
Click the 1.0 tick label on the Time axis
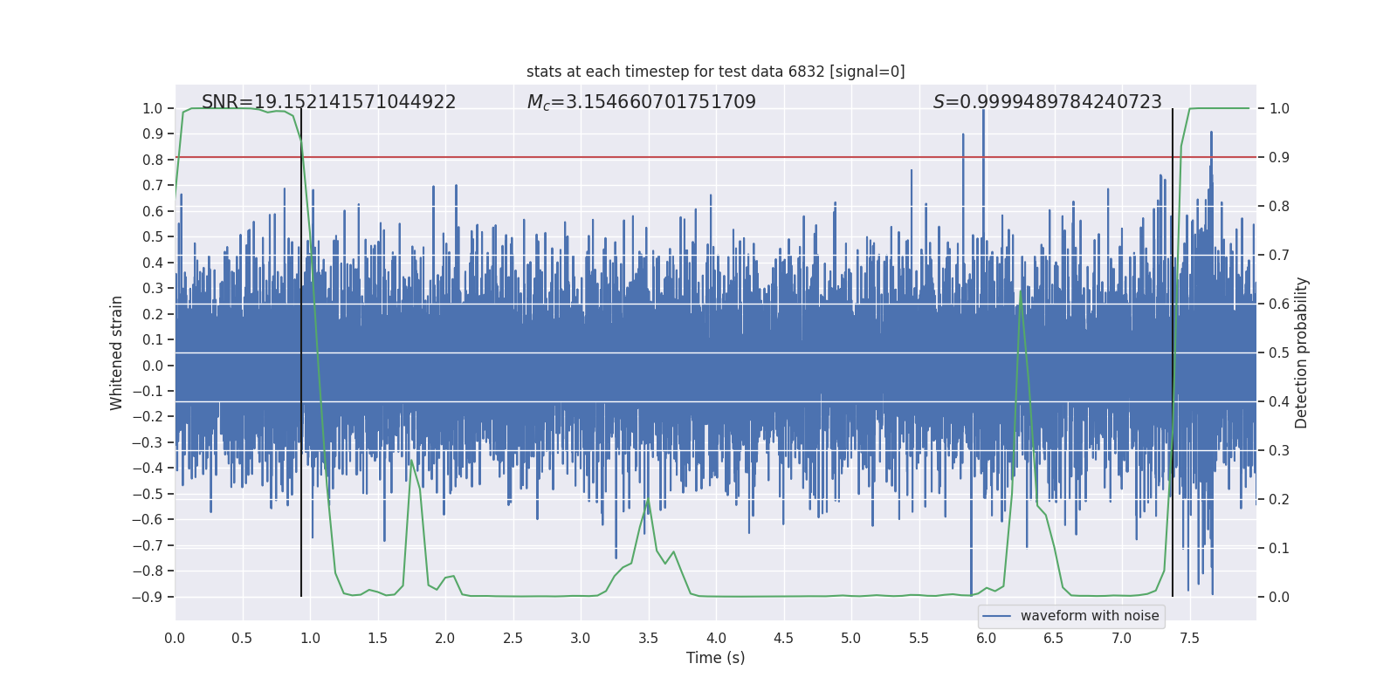[310, 638]
